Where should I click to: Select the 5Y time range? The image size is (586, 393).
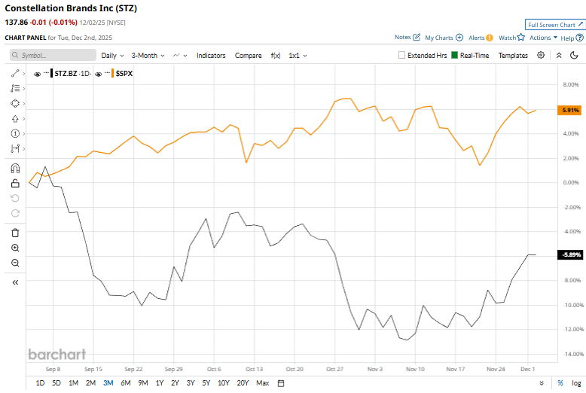coord(206,383)
